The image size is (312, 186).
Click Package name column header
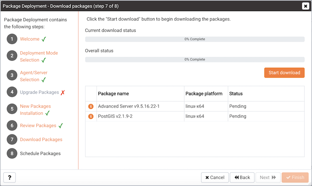pyautogui.click(x=141, y=94)
